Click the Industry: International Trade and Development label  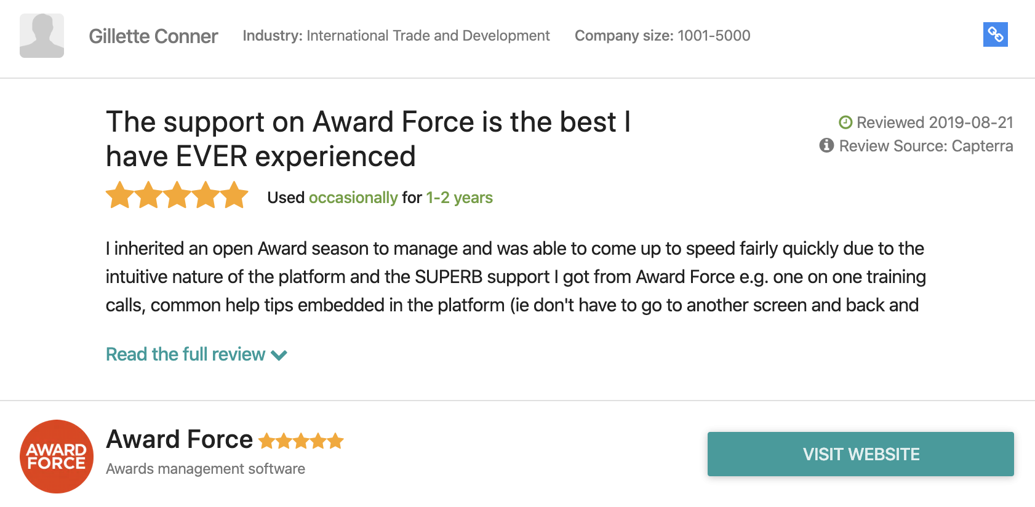pos(396,36)
